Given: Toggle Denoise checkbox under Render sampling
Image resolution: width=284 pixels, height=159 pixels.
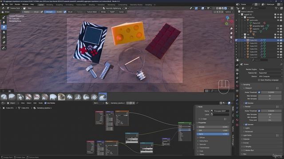Looking at the screenshot, I should (x=246, y=125).
